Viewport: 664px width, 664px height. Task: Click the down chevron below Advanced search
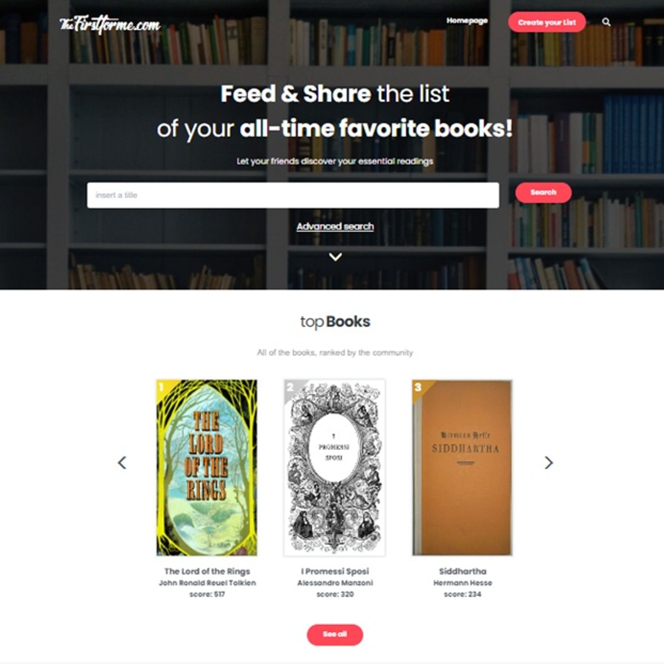click(335, 257)
